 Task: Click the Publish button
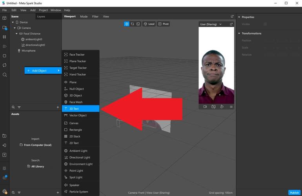pyautogui.click(x=294, y=192)
